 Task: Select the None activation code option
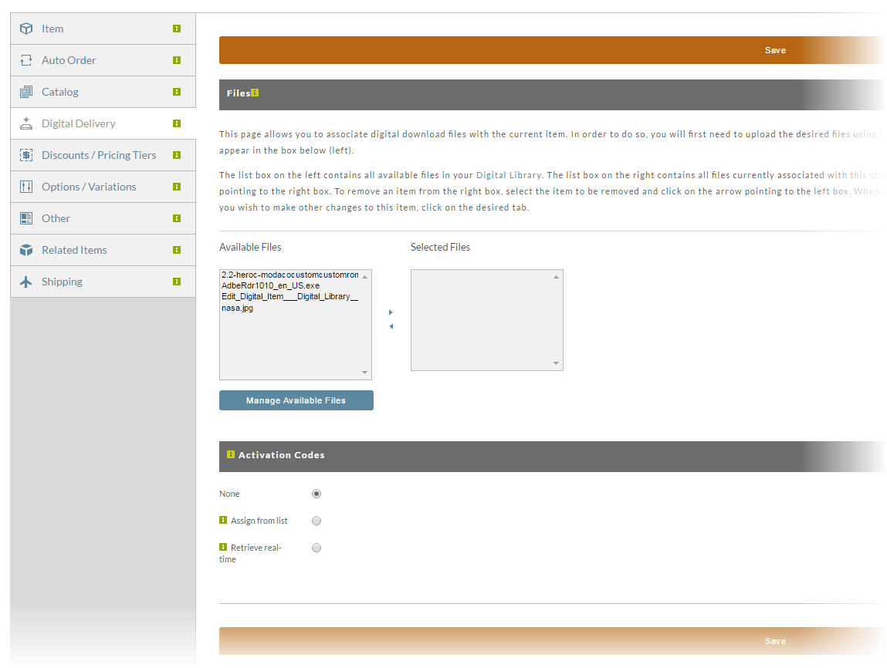[317, 494]
